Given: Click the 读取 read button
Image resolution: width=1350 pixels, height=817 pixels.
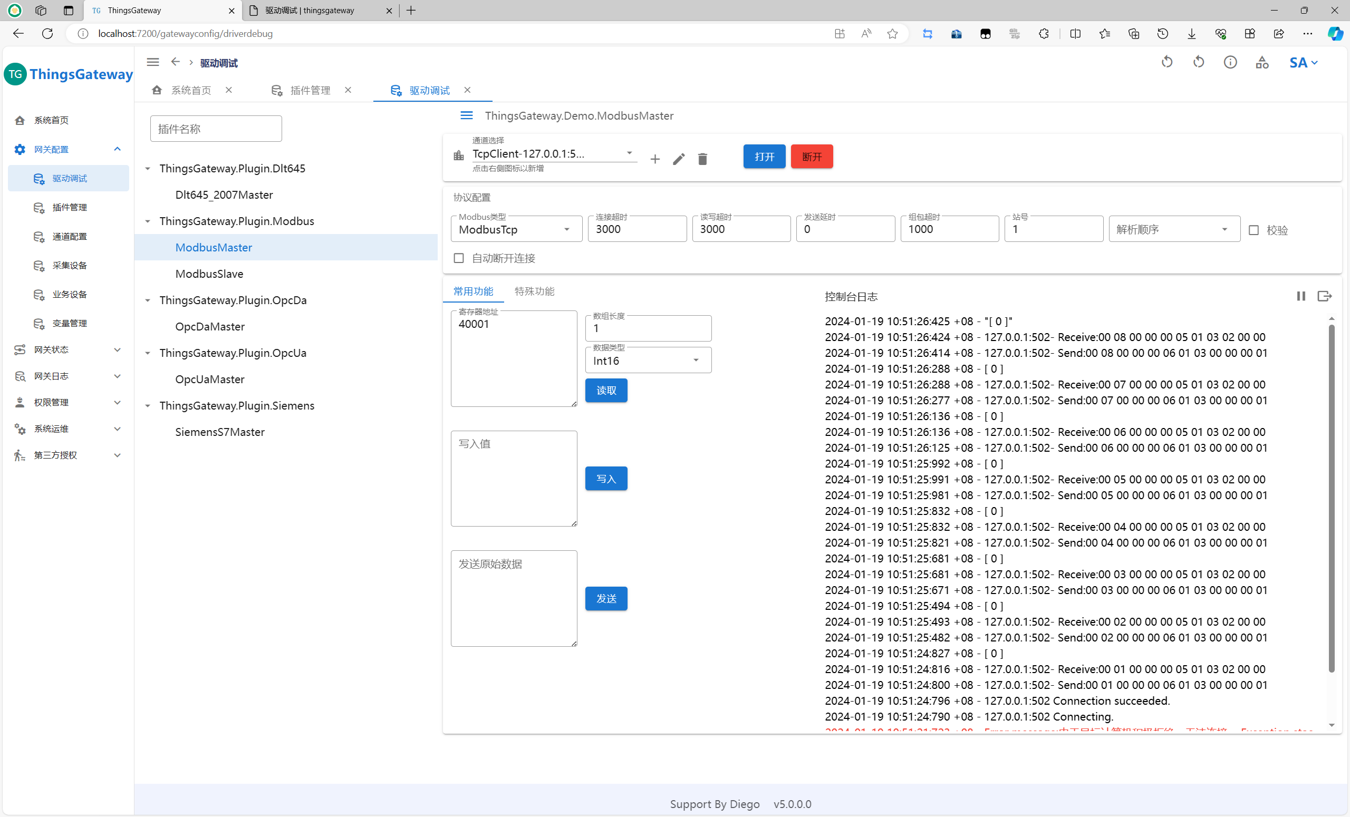Looking at the screenshot, I should 606,391.
